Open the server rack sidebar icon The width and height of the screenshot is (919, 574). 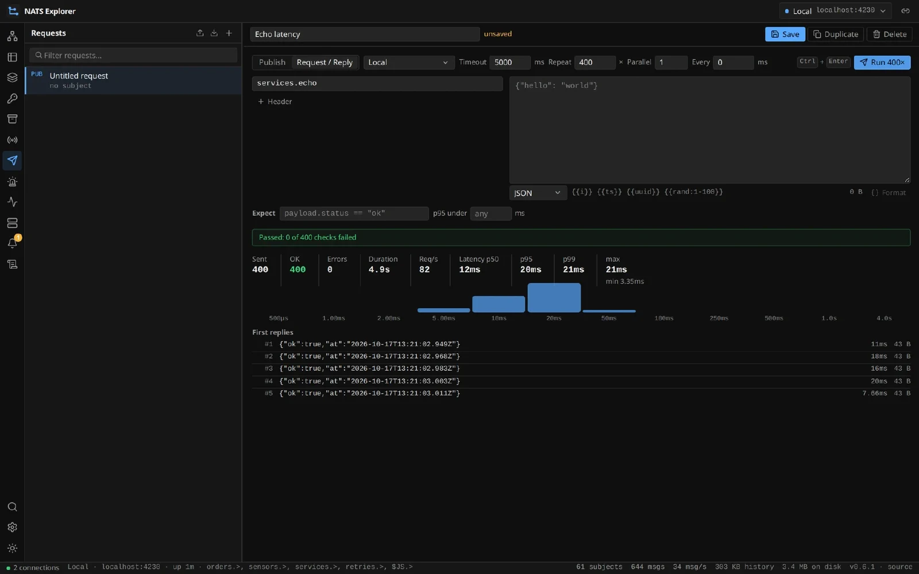[12, 223]
